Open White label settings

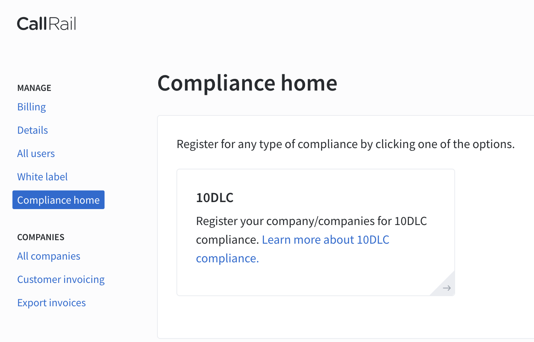coord(42,176)
